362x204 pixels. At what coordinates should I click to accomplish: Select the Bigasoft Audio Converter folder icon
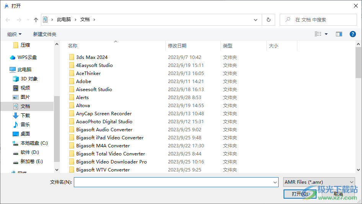tap(72, 130)
